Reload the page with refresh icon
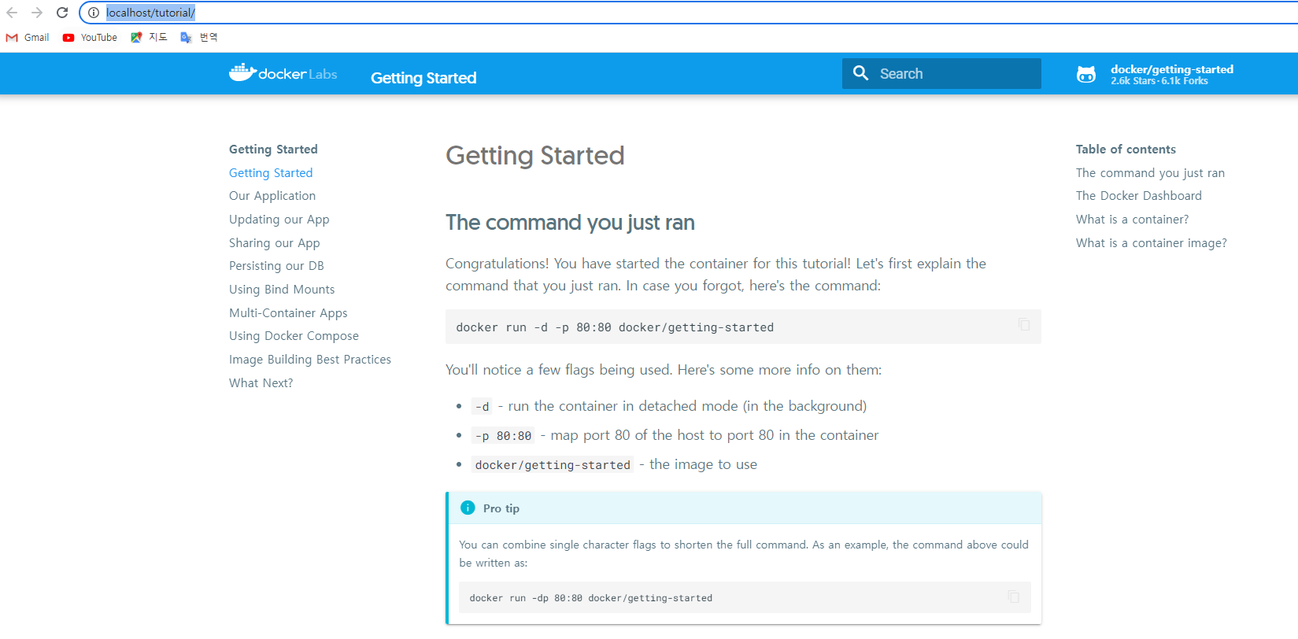 click(x=62, y=13)
